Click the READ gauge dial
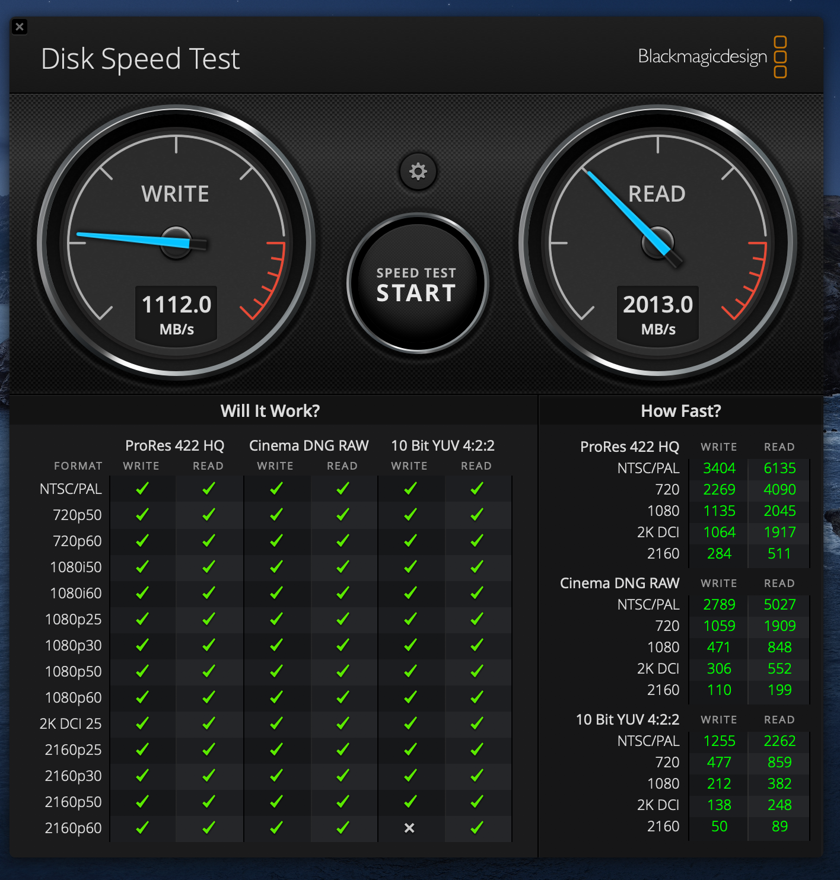840x880 pixels. click(x=658, y=242)
